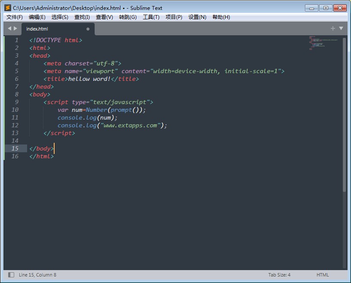Open the 编辑(E) menu
This screenshot has width=351, height=283.
37,17
